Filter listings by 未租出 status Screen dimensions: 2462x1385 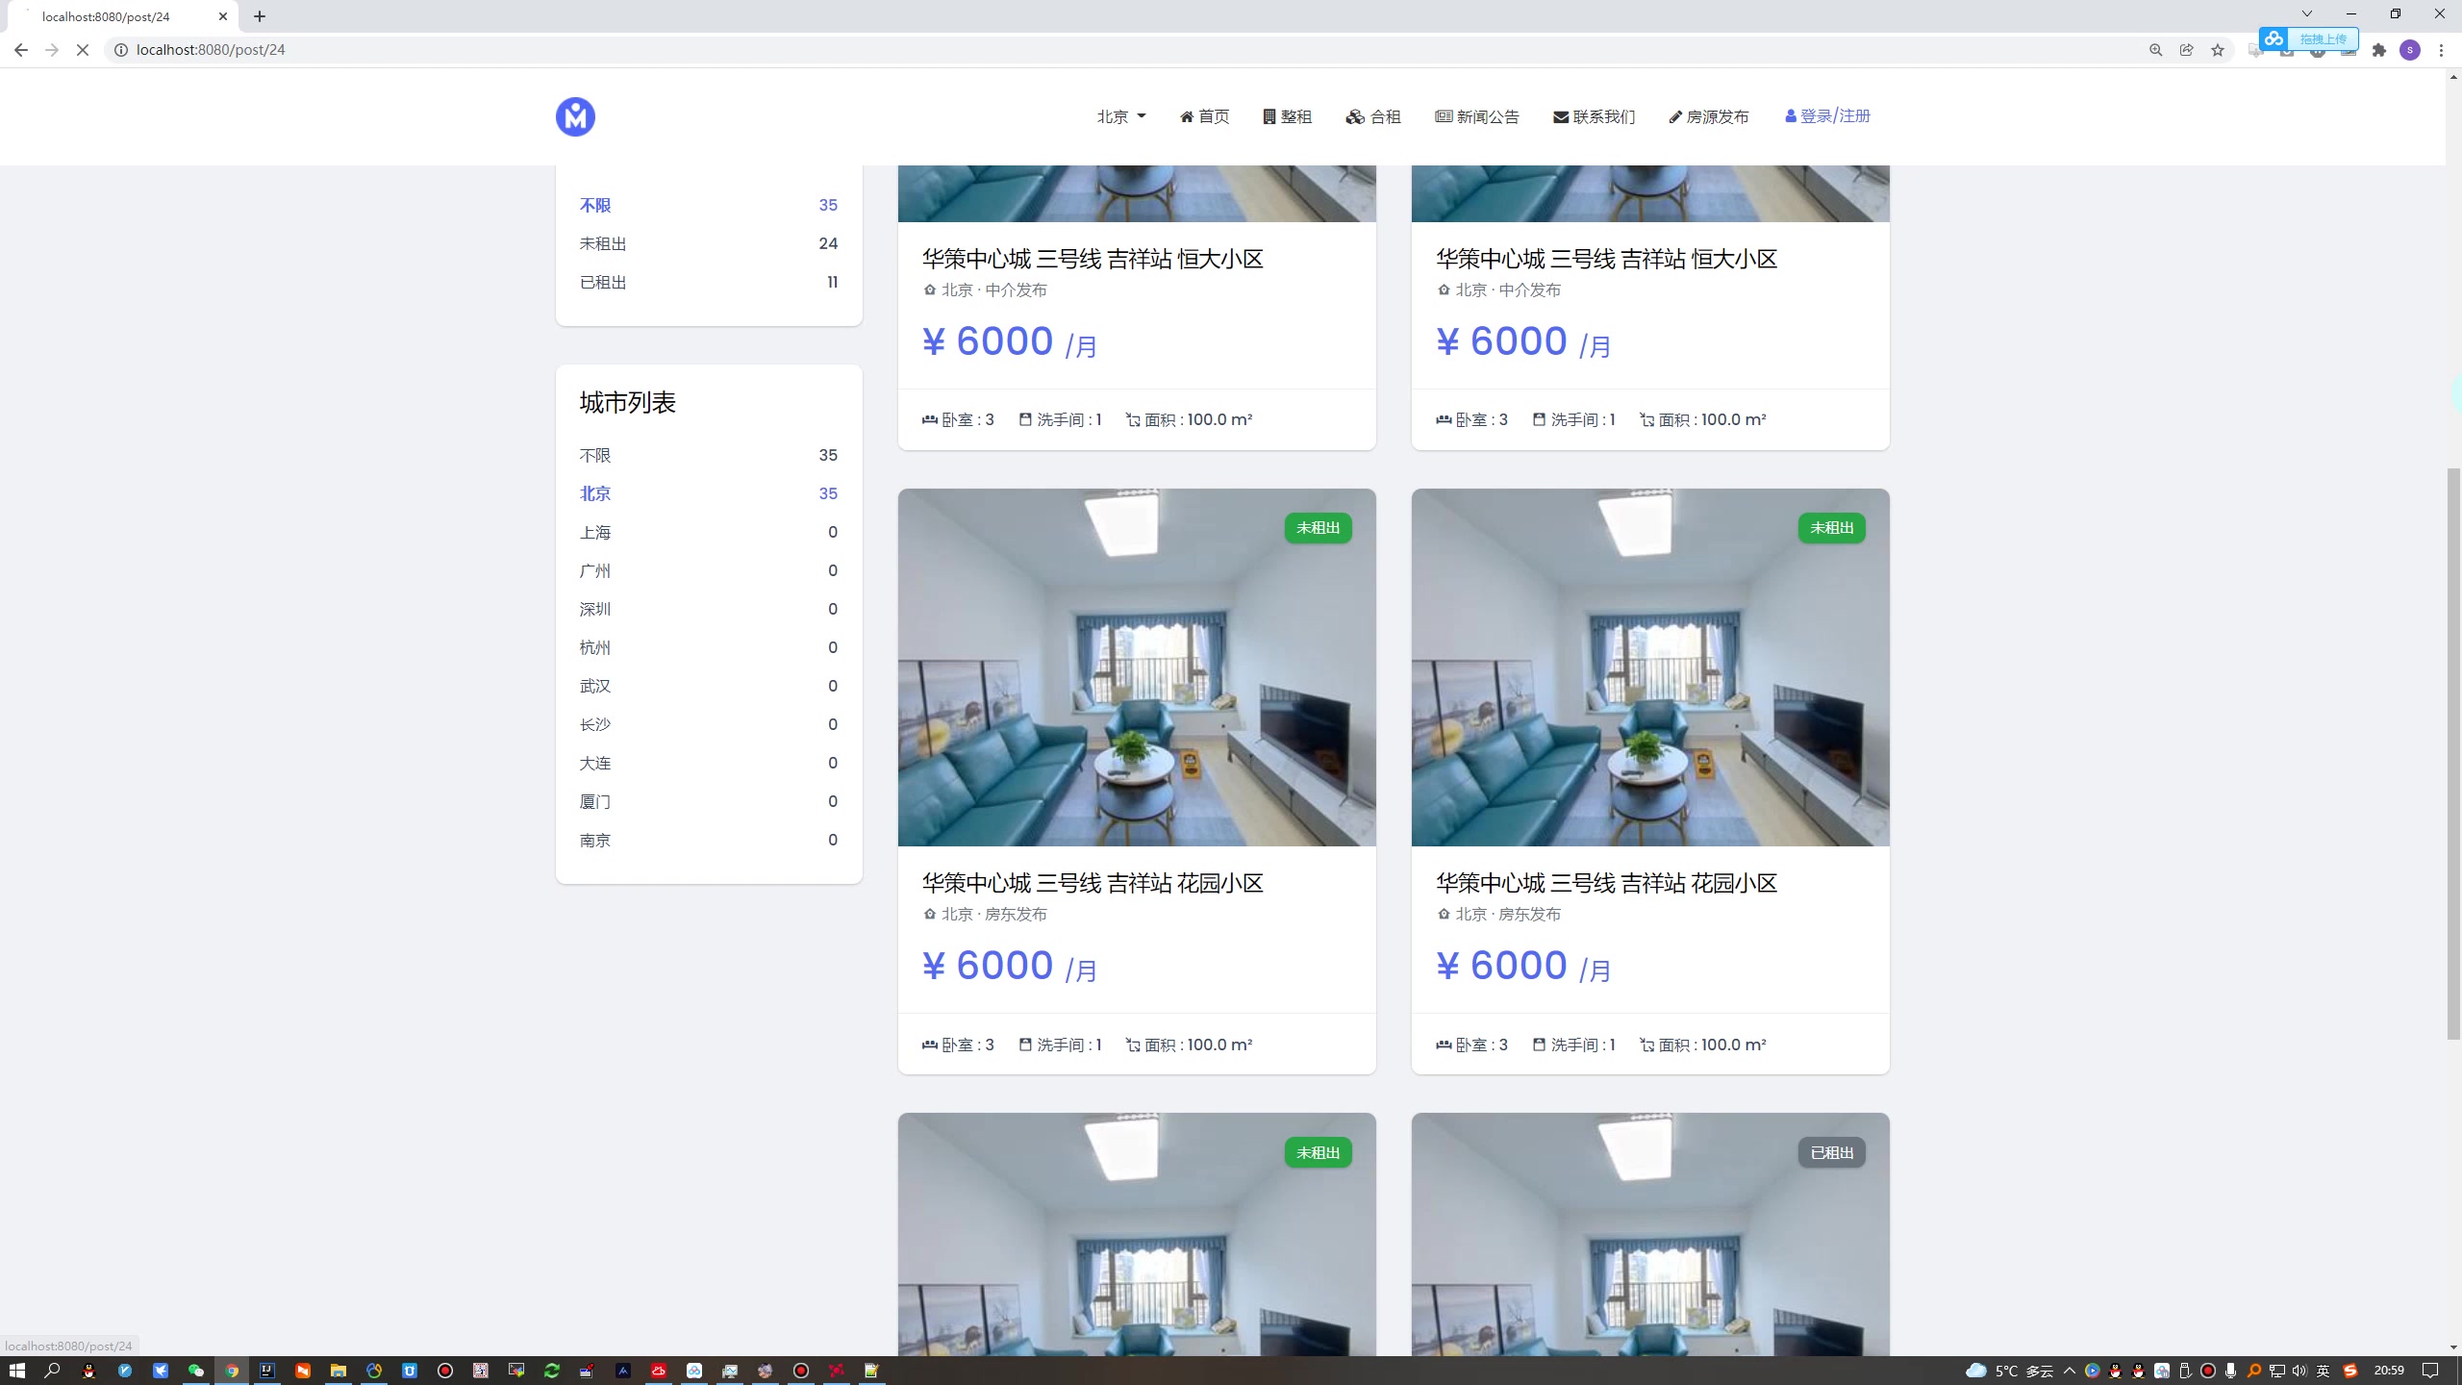click(x=709, y=243)
